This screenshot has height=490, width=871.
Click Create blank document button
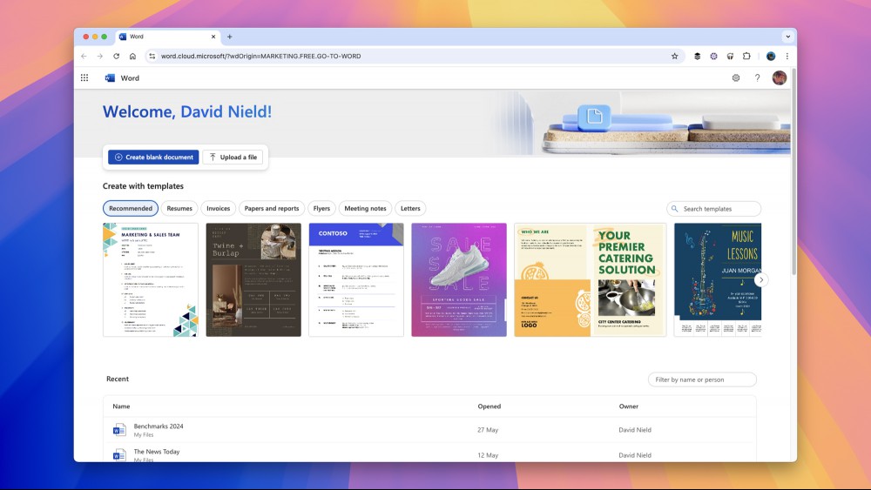coord(153,157)
